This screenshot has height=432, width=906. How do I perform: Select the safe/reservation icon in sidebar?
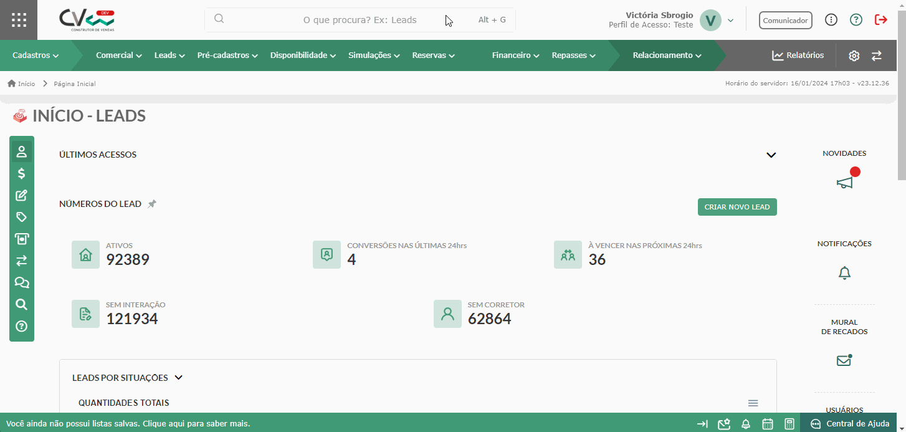click(x=22, y=239)
